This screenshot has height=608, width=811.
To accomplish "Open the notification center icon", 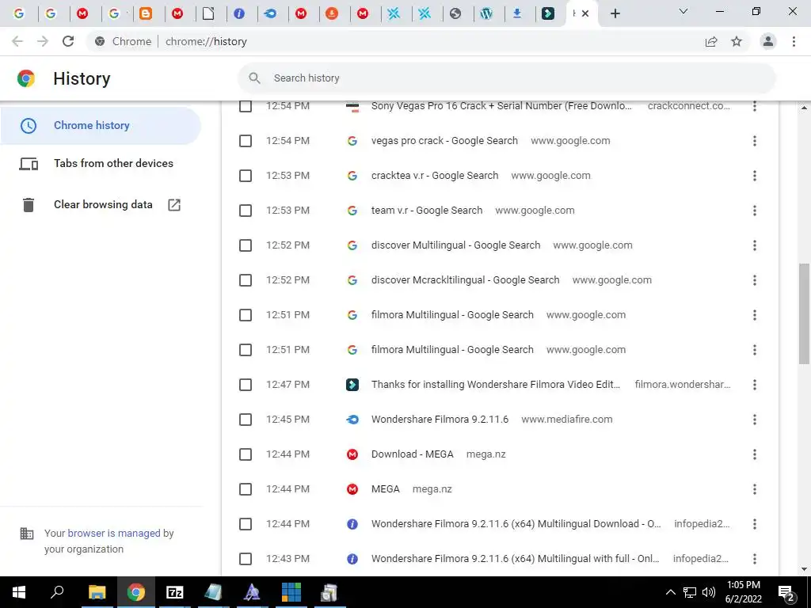I will coord(786,593).
